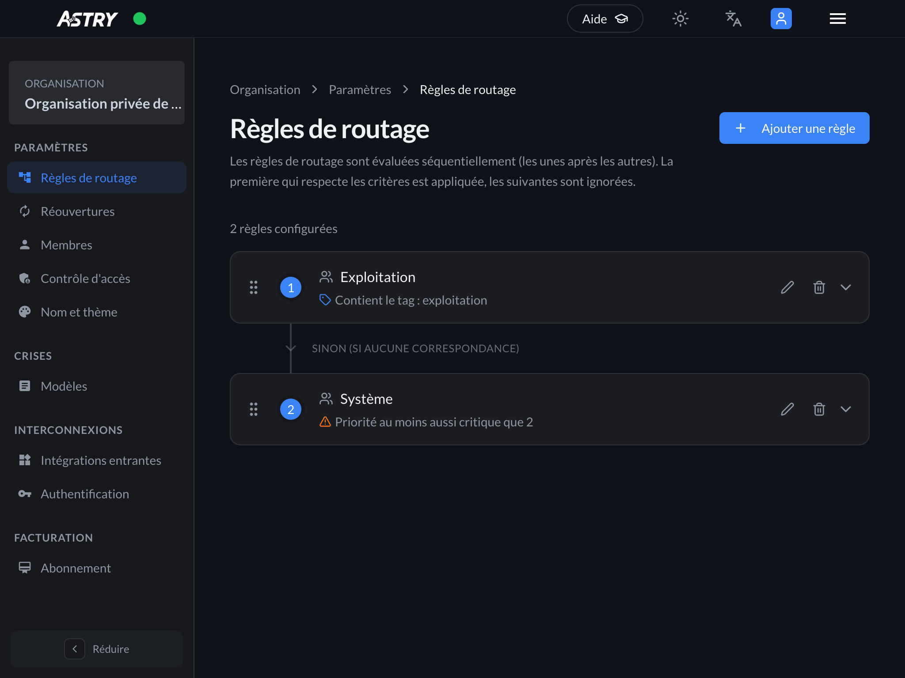Collapse the sidebar with Réduire button

tap(97, 649)
